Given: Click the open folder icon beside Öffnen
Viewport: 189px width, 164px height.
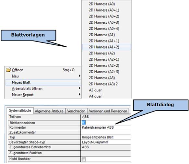Looking at the screenshot, I should point(8,70).
